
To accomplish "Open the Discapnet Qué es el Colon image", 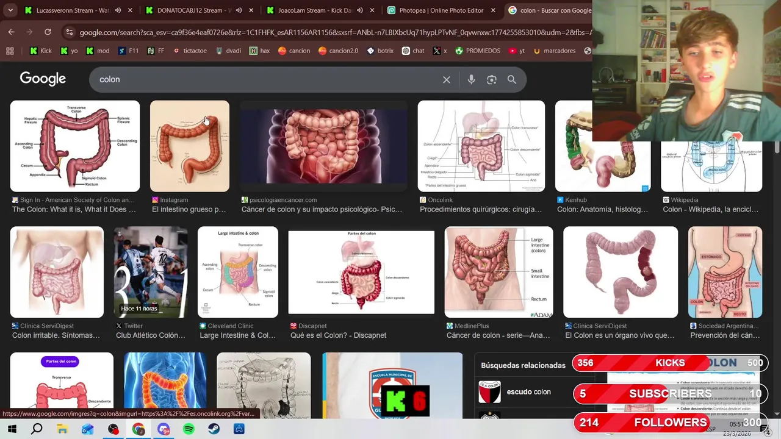I will pos(361,272).
